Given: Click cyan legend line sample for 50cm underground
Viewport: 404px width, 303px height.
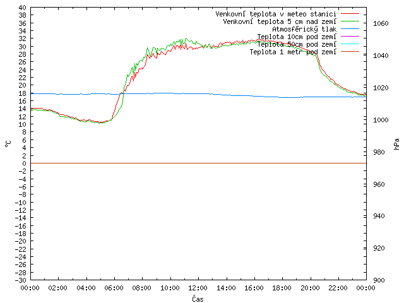Looking at the screenshot, I should tap(350, 44).
